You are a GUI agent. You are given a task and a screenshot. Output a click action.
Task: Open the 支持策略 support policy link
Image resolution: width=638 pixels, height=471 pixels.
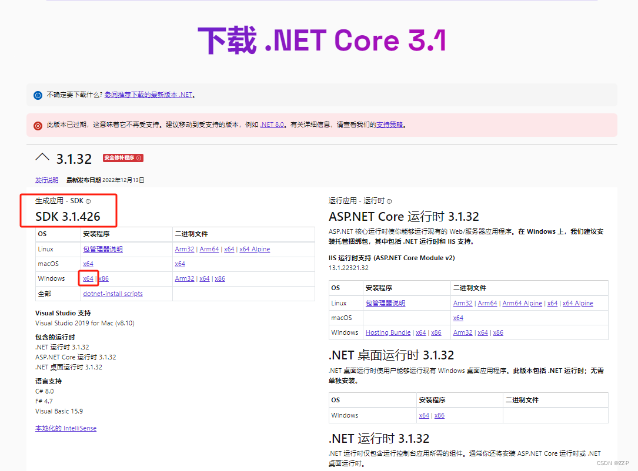coord(389,125)
